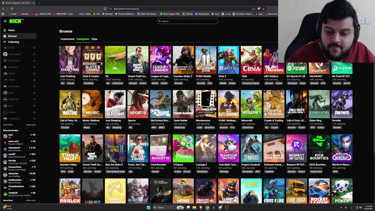
Task: Open recommended channel Classybeef
Action: pyautogui.click(x=19, y=149)
